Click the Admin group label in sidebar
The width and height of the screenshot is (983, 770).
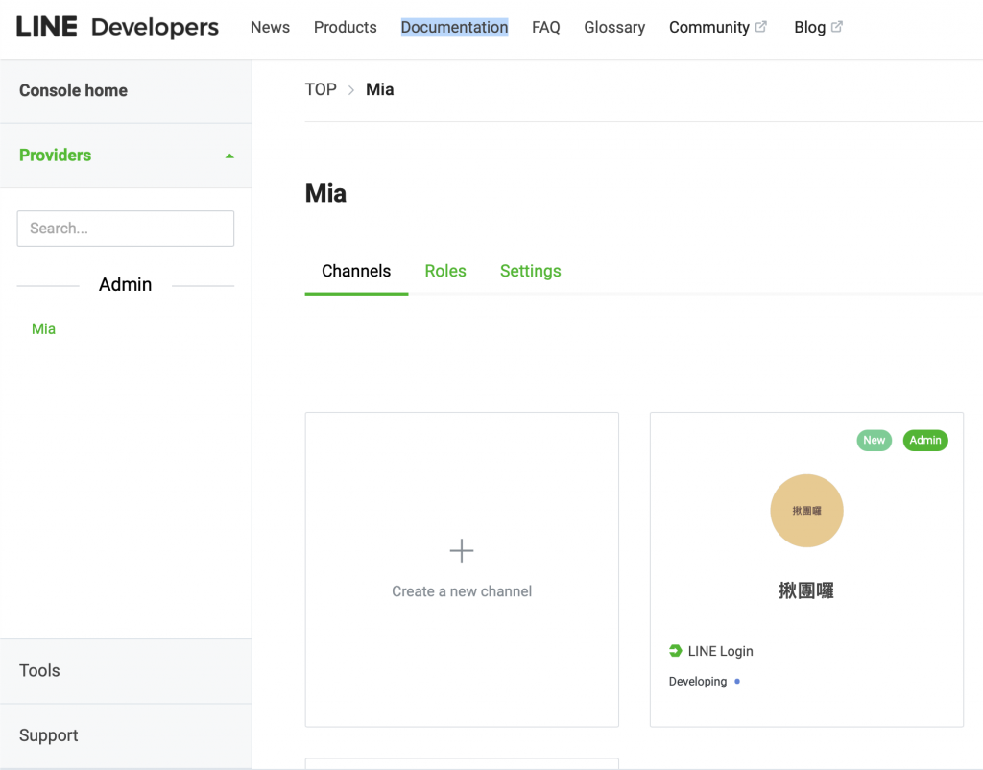pyautogui.click(x=126, y=285)
